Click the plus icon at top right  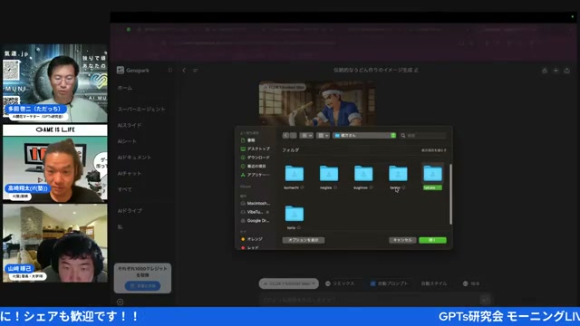click(556, 71)
